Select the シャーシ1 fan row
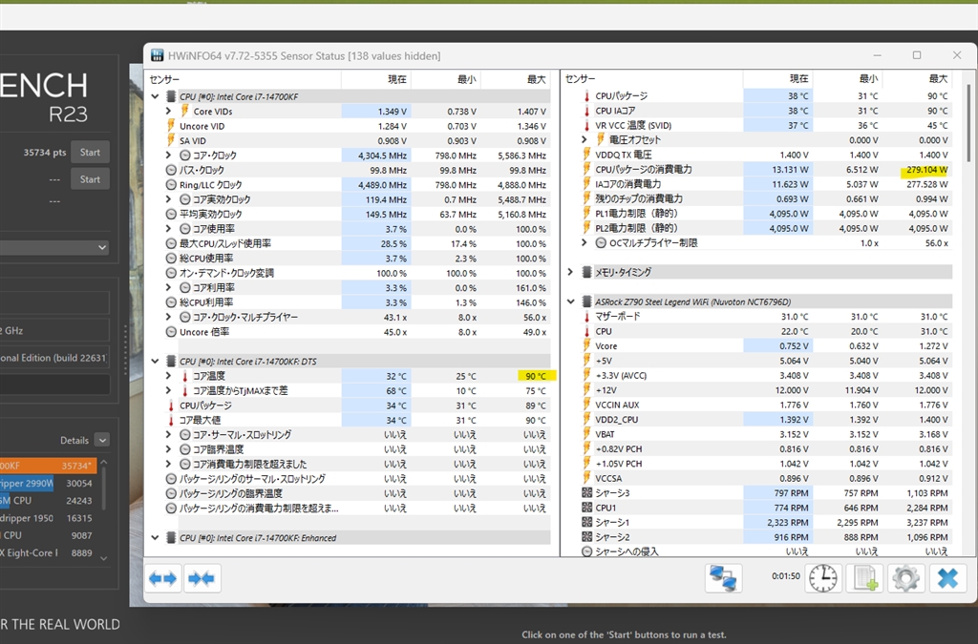The image size is (978, 644). click(x=765, y=523)
